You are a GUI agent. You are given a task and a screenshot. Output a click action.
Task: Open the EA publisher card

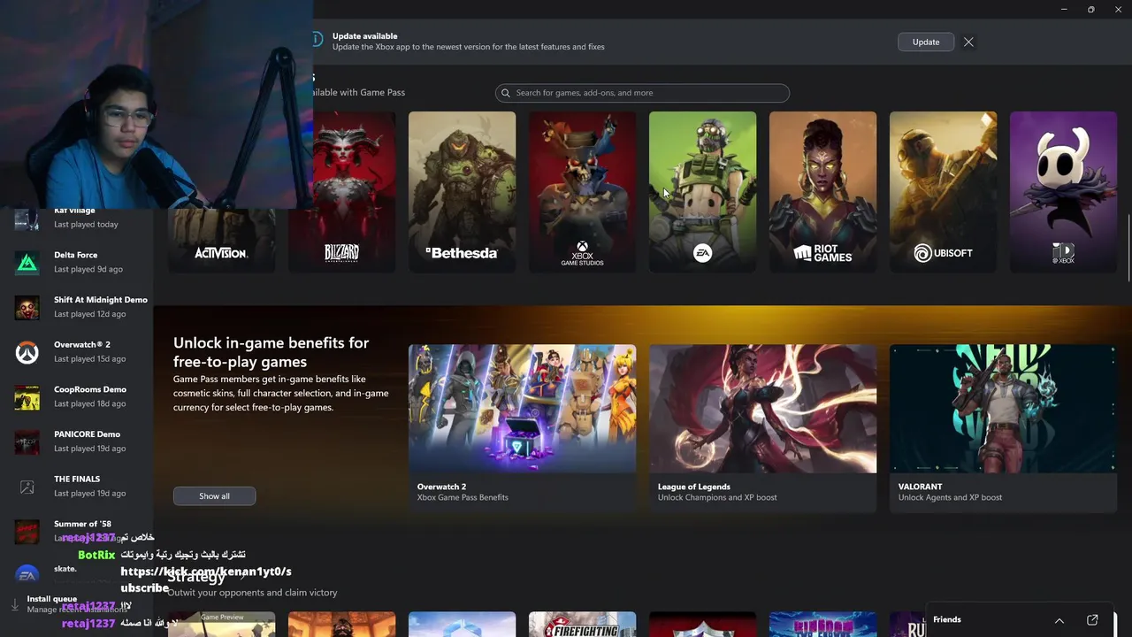pos(702,192)
